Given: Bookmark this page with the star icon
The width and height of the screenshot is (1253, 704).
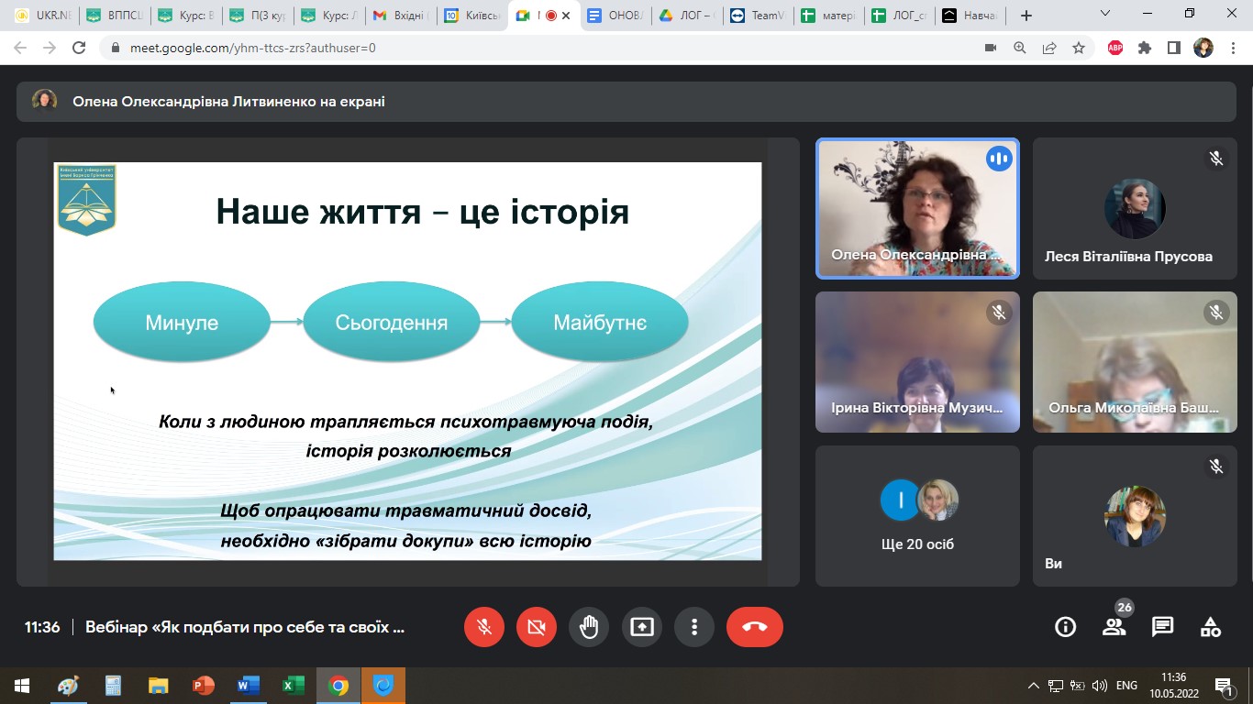Looking at the screenshot, I should [x=1079, y=48].
